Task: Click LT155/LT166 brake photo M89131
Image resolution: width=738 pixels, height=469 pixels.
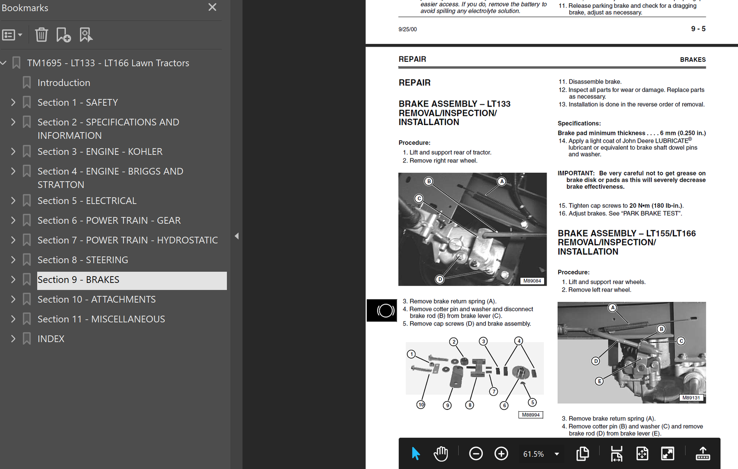Action: (x=631, y=353)
